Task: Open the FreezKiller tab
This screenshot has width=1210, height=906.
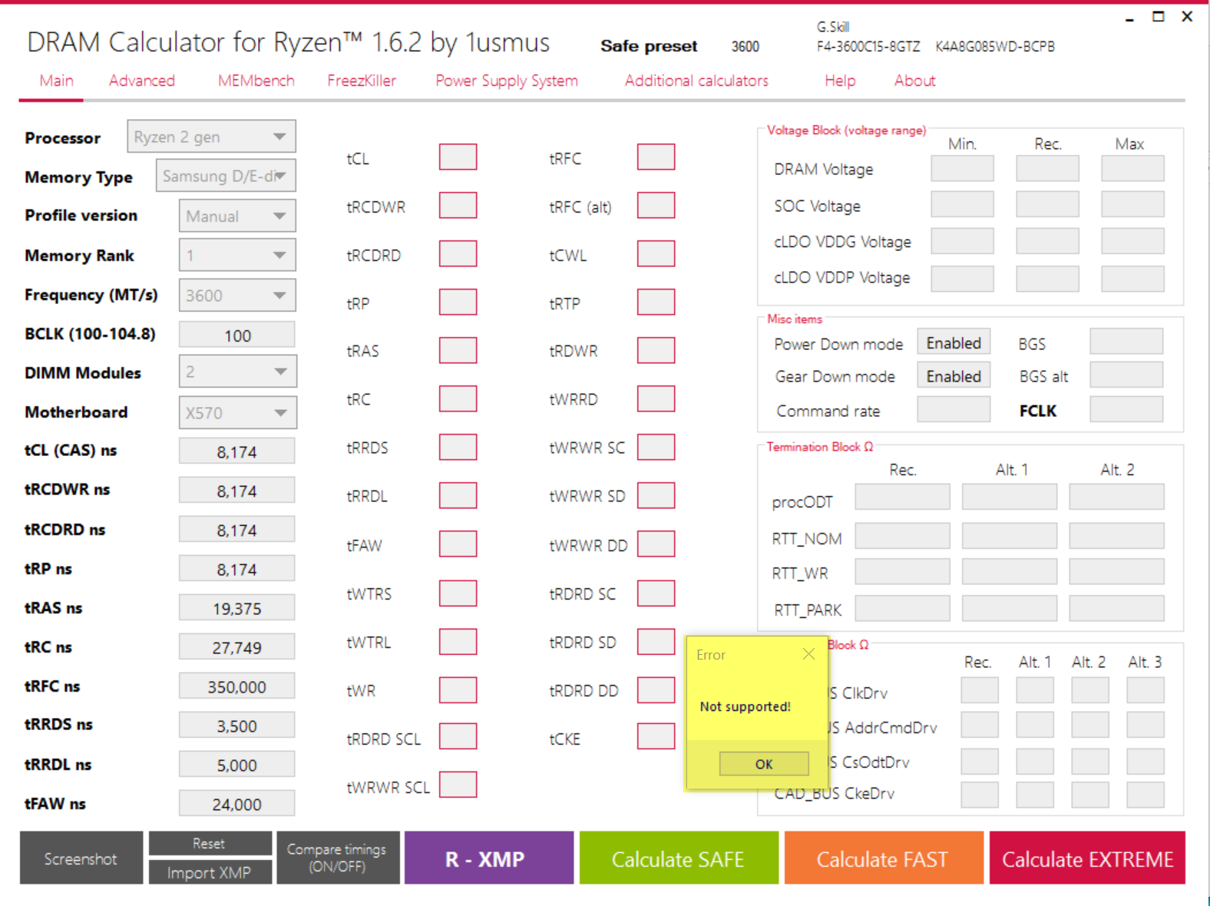Action: click(x=362, y=81)
